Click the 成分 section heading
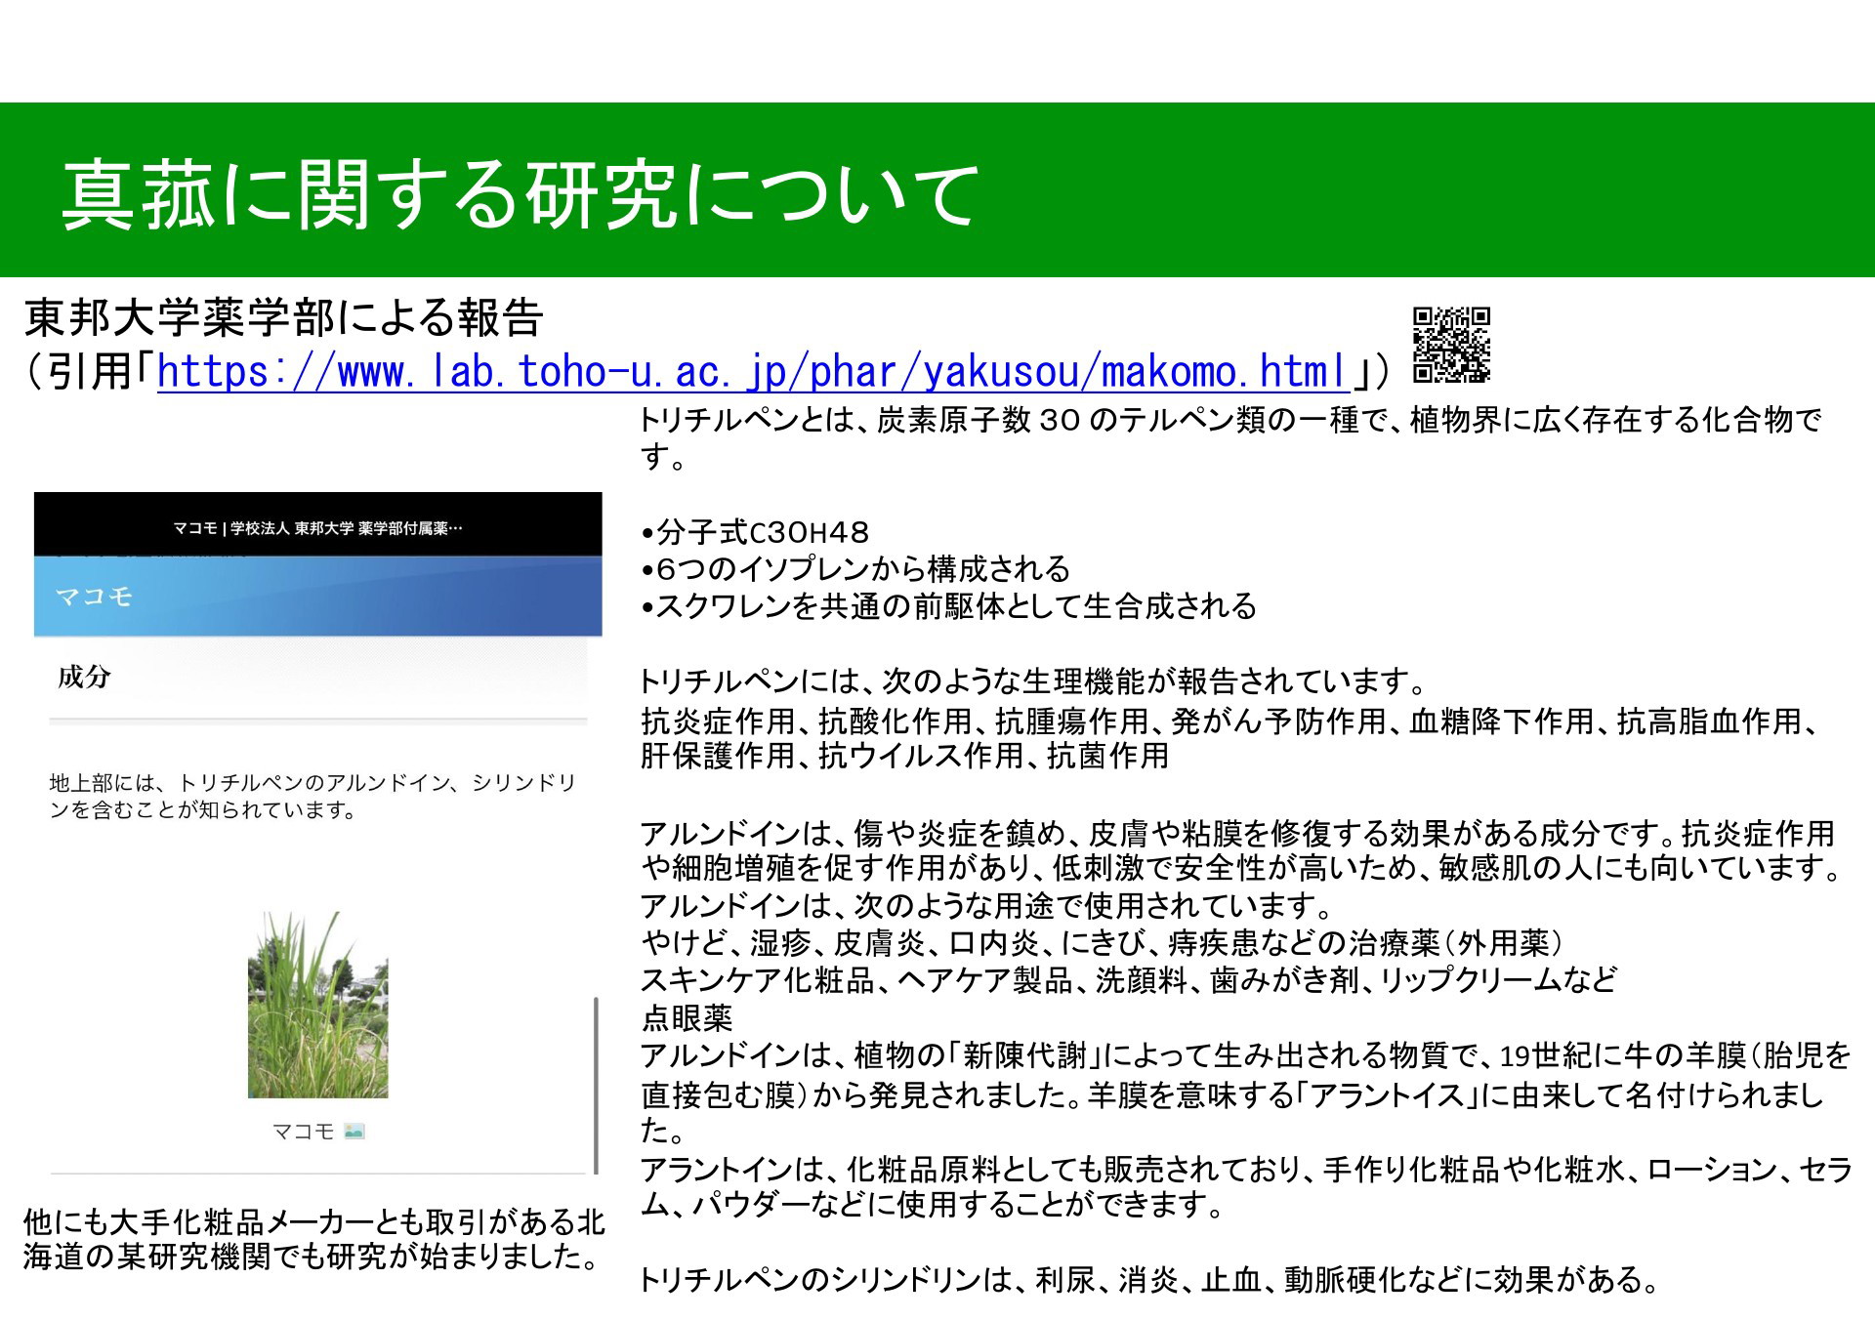This screenshot has width=1875, height=1320. 85,677
